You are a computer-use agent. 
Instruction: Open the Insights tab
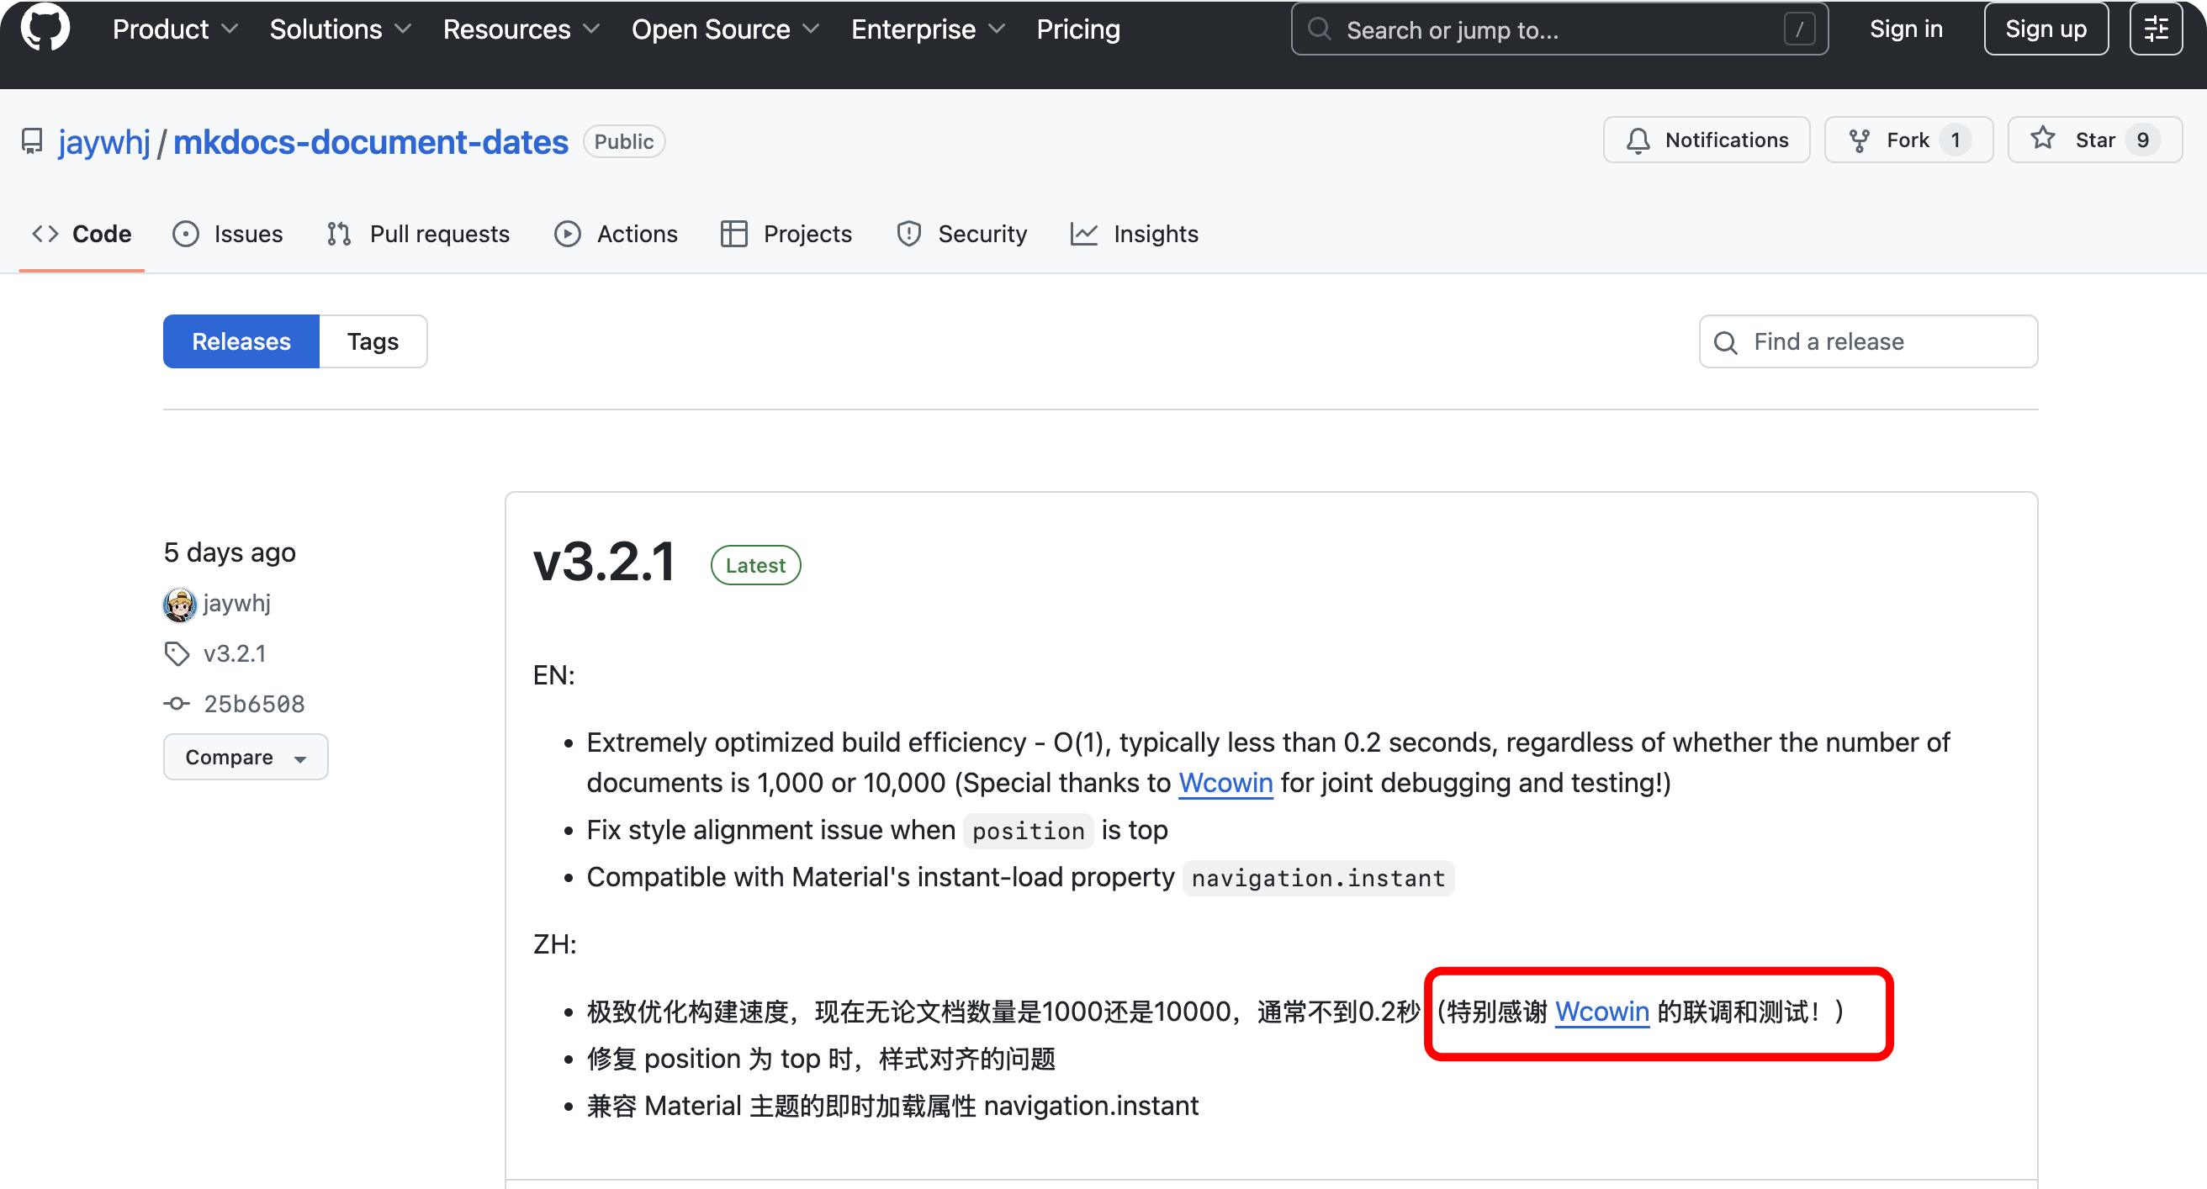[x=1134, y=234]
